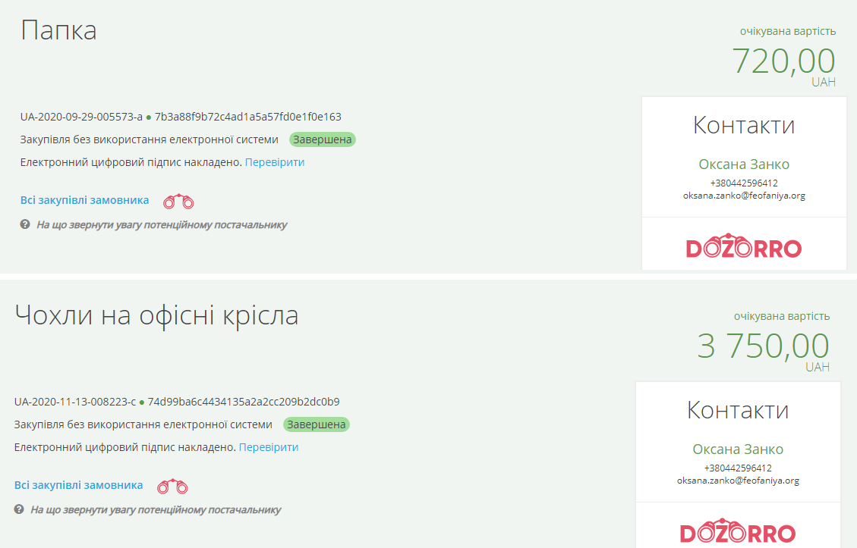Click the question mark icon under Папка
The width and height of the screenshot is (857, 548).
[x=25, y=224]
